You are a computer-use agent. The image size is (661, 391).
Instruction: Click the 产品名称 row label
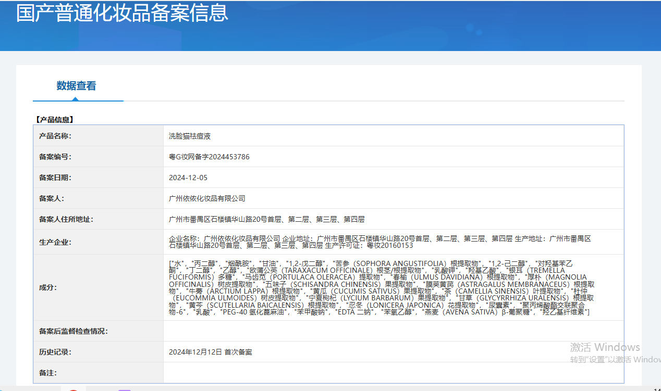55,136
